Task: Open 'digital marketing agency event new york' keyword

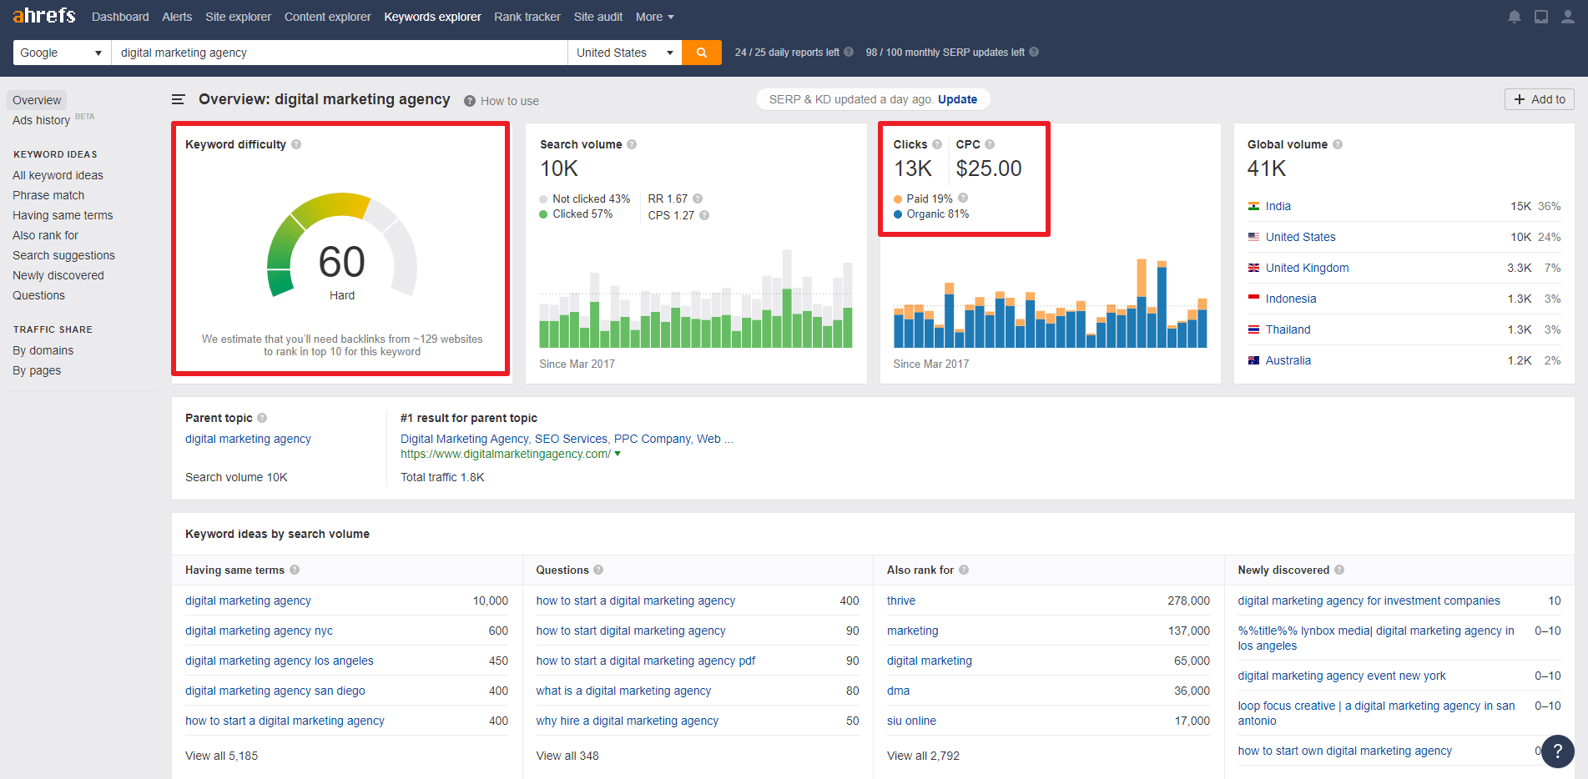Action: [x=1342, y=676]
